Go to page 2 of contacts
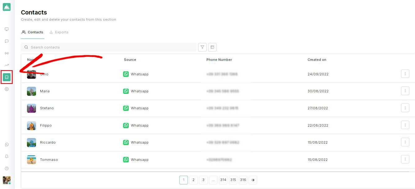415x189 pixels. [194, 180]
